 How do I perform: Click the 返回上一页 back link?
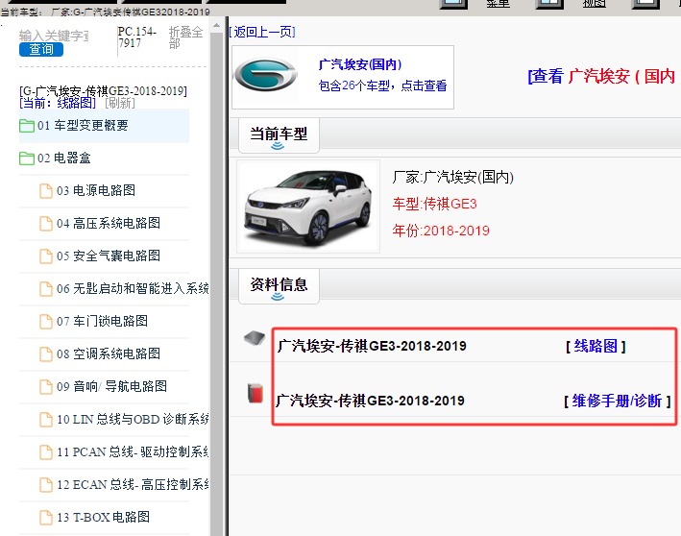(x=262, y=32)
